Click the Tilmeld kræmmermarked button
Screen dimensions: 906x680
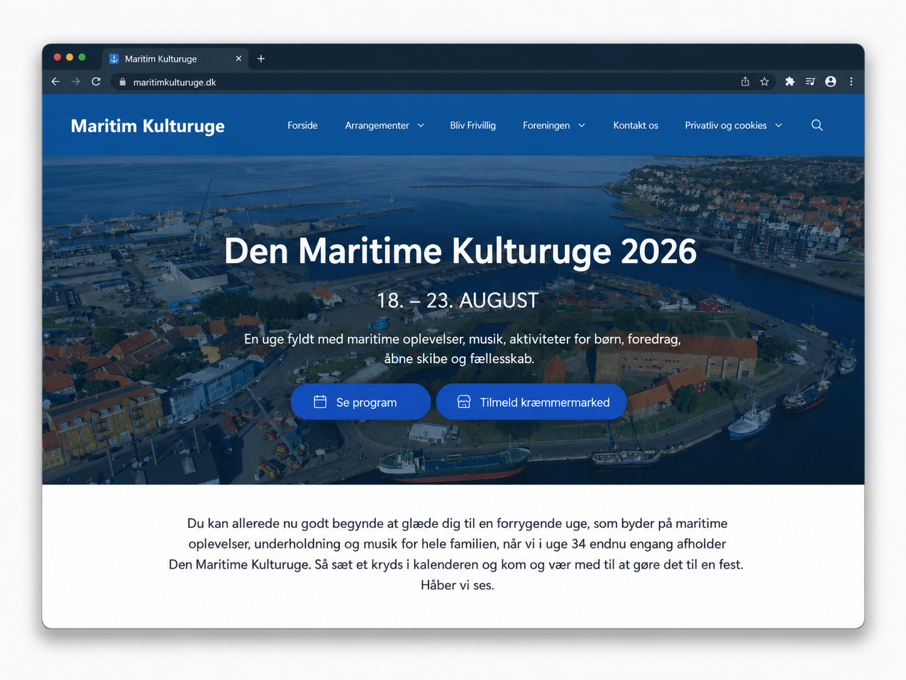(531, 402)
